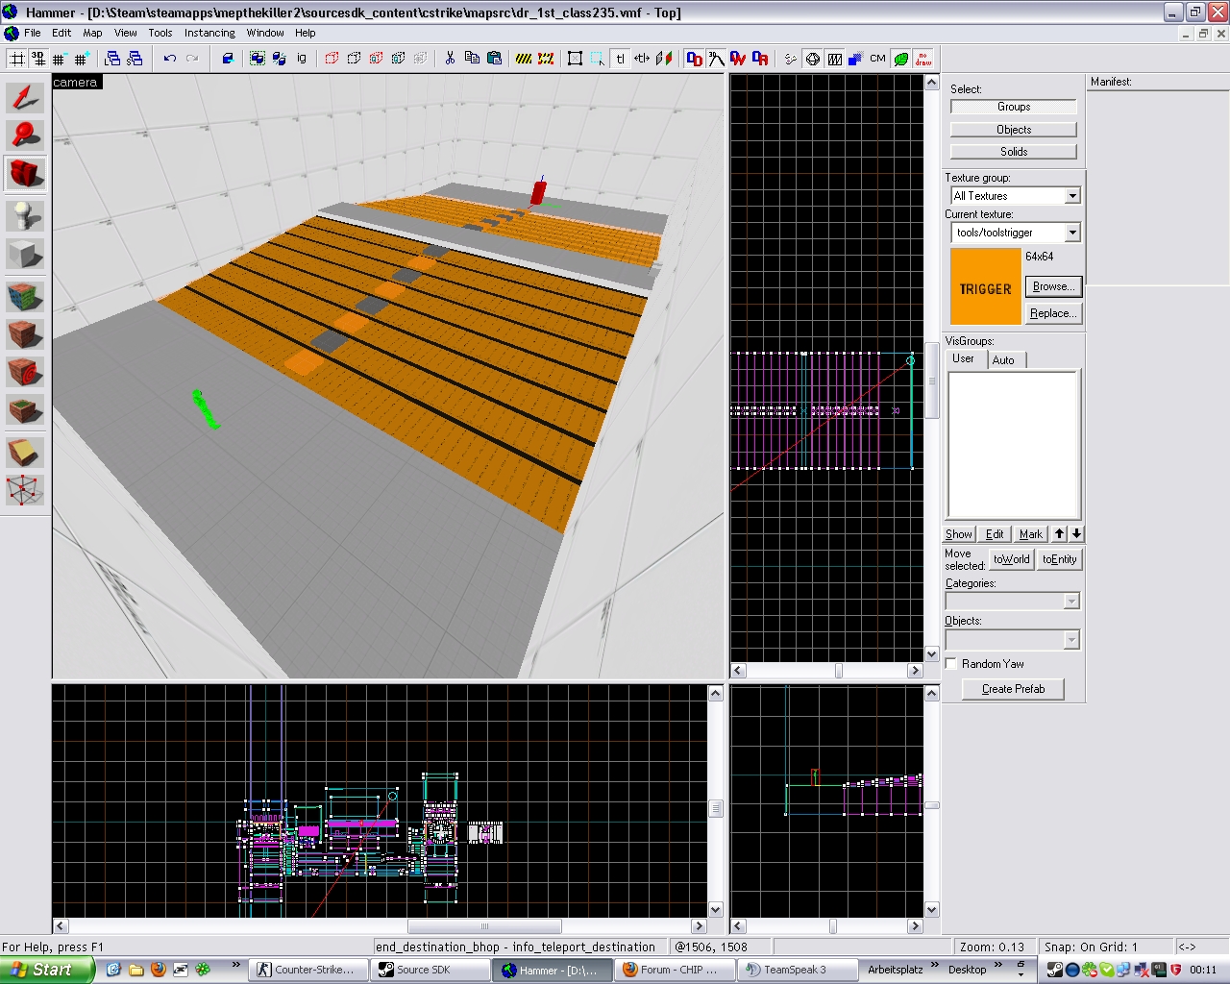Open the Texture group dropdown
Viewport: 1230px width, 984px height.
pyautogui.click(x=1072, y=196)
